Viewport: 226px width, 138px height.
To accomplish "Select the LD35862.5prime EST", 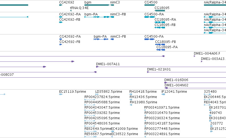I will pyautogui.click(x=97, y=94).
